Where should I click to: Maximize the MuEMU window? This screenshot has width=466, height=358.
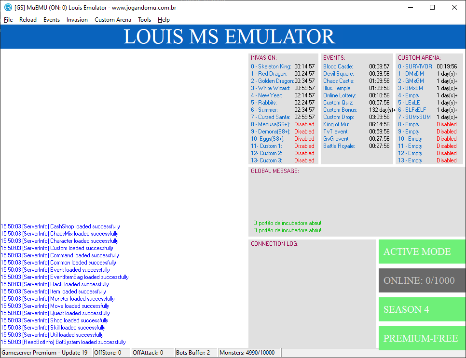(432, 7)
